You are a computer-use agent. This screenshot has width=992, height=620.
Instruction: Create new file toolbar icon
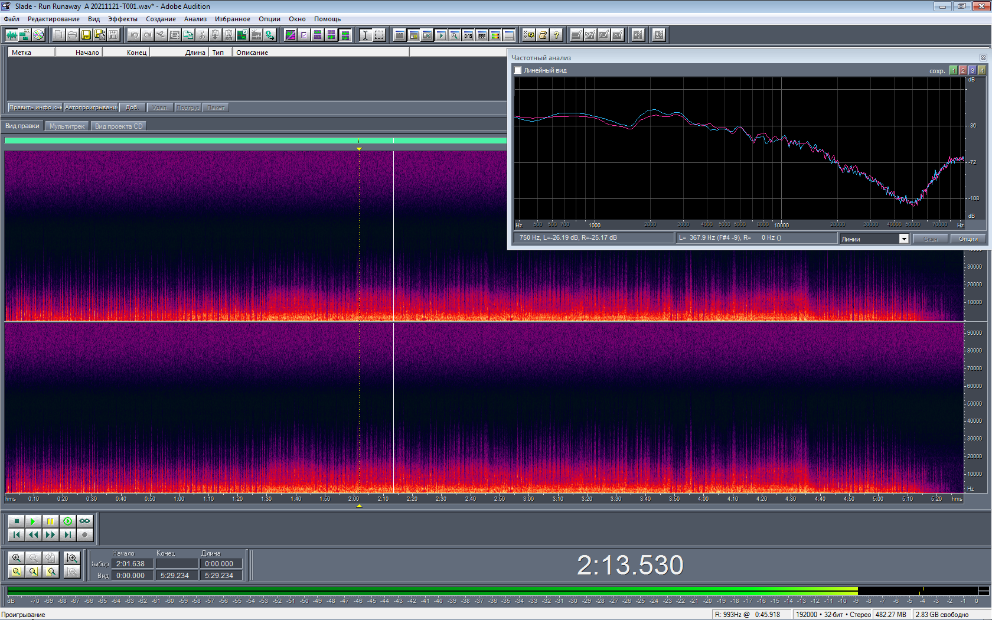click(x=58, y=35)
